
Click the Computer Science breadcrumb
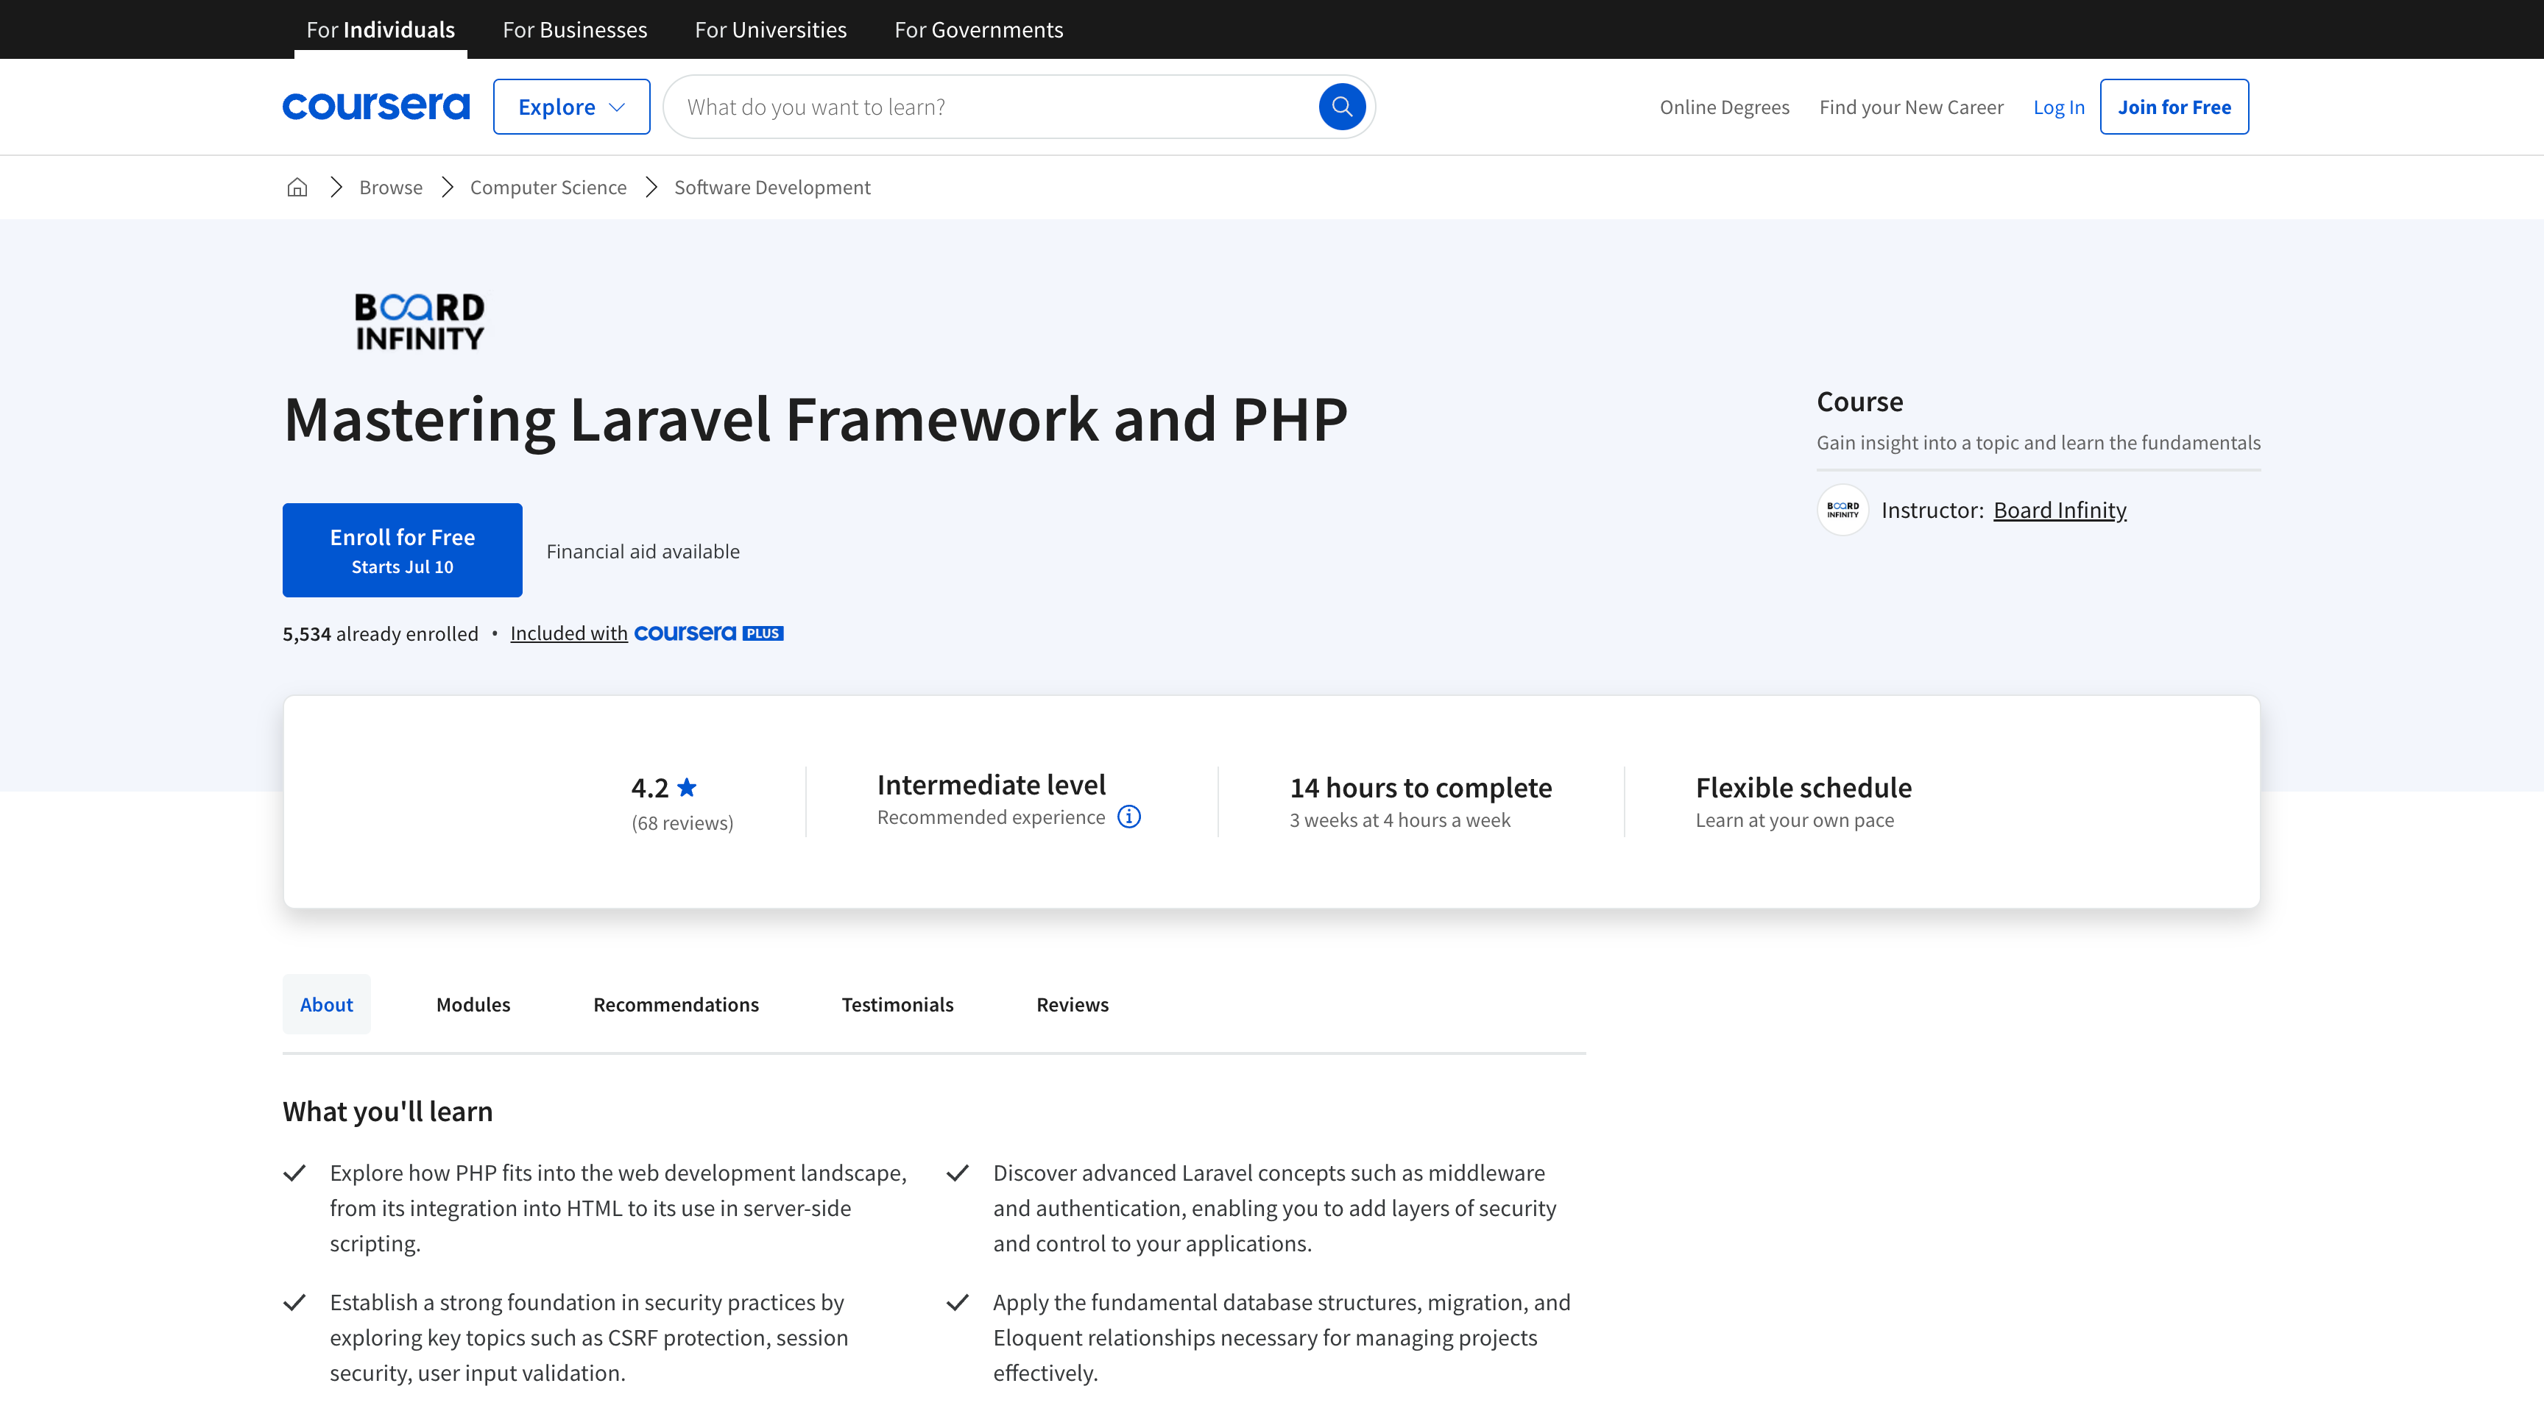point(548,188)
